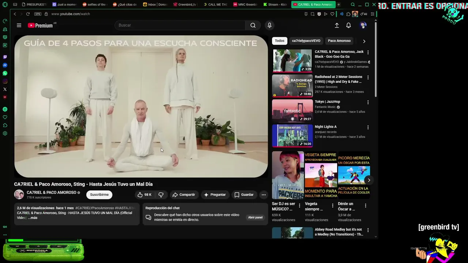
Task: Select the Todos filter chip
Action: (280, 41)
